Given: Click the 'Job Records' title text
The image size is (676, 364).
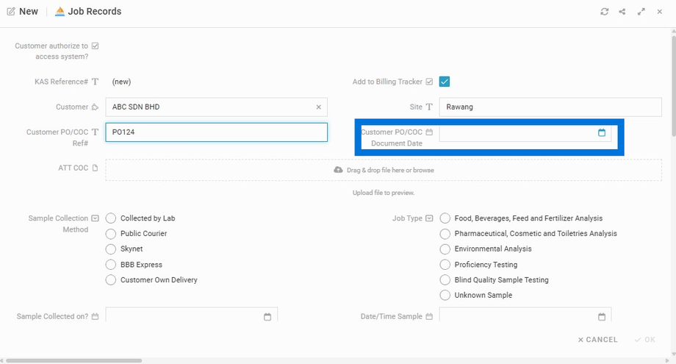Looking at the screenshot, I should 95,12.
